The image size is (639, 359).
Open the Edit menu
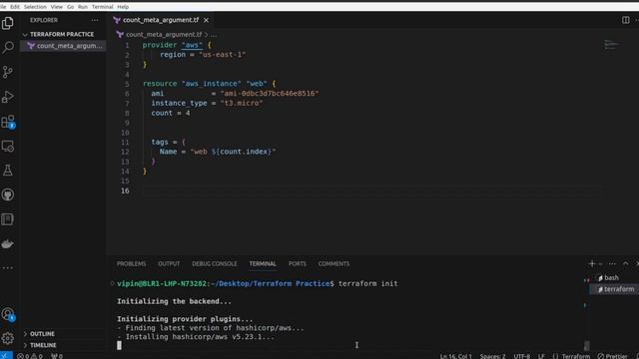coord(15,7)
